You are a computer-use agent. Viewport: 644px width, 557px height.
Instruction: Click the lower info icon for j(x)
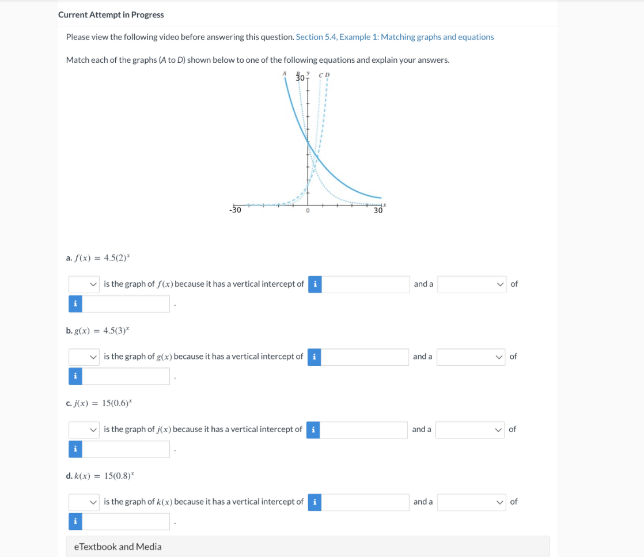tap(75, 449)
